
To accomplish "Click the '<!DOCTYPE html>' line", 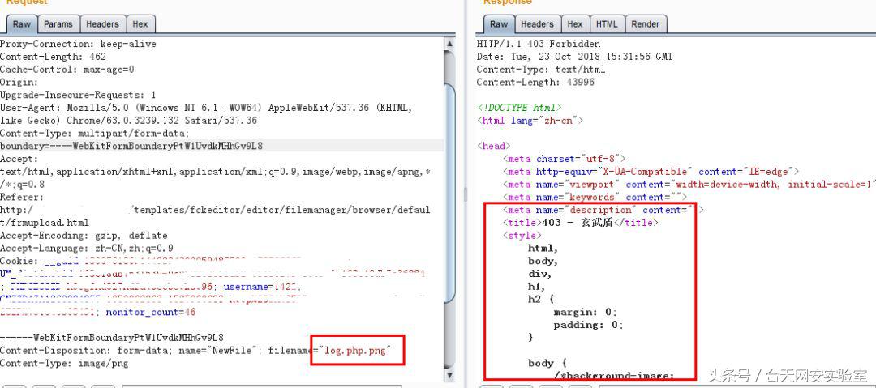I will point(520,108).
